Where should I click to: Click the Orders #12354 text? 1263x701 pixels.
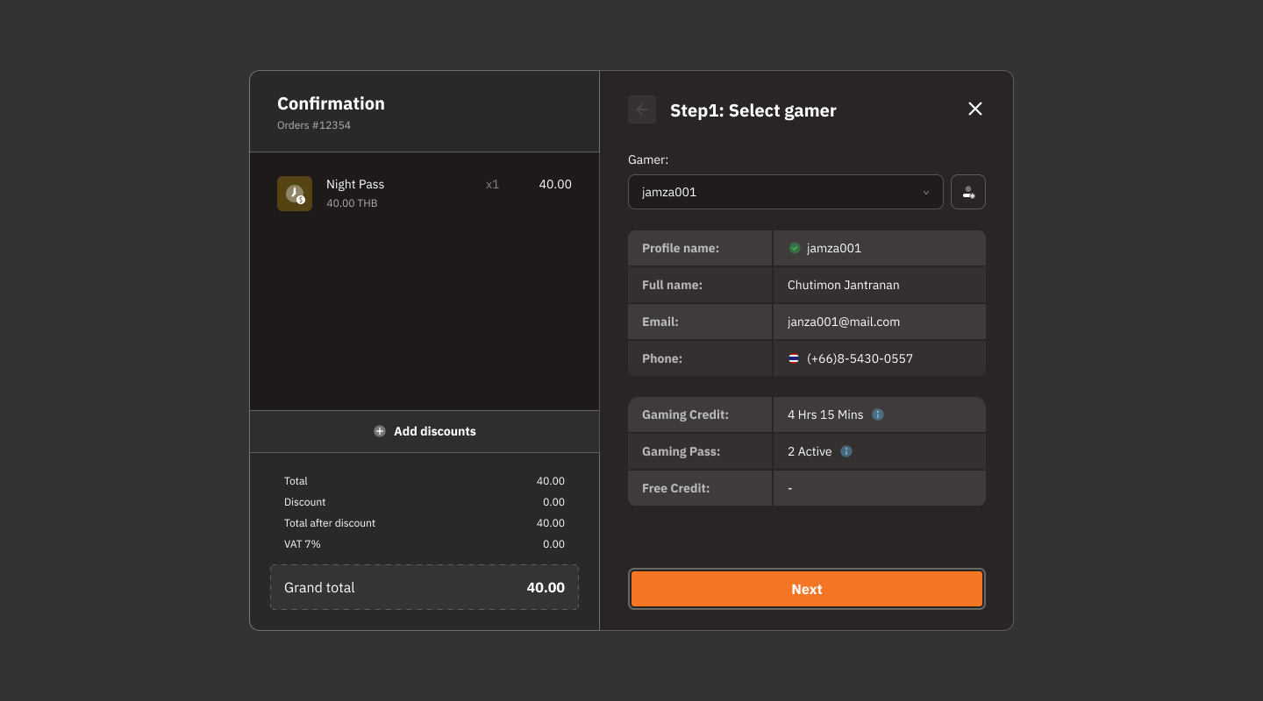coord(314,125)
